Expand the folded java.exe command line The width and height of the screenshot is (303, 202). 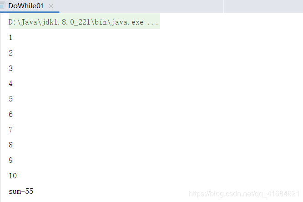(x=84, y=22)
